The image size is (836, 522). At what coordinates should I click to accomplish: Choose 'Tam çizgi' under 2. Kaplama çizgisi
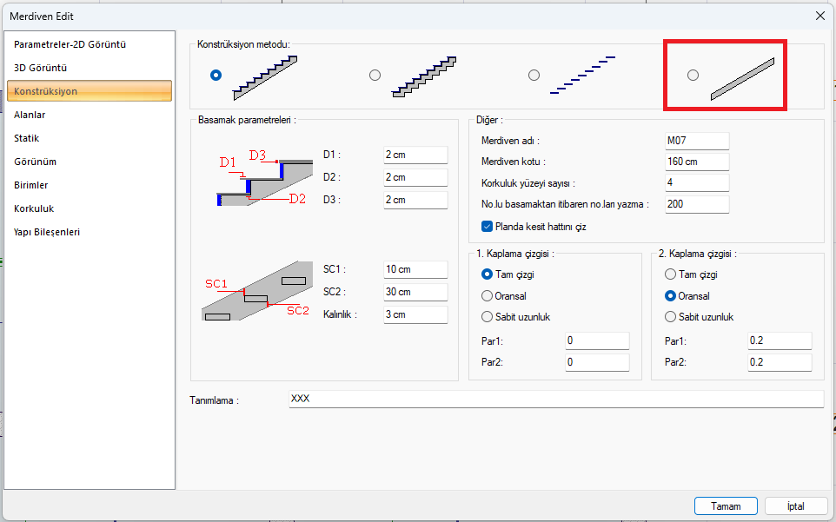pyautogui.click(x=669, y=274)
